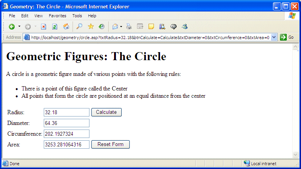
Task: Open the Tools menu
Action: [x=77, y=16]
